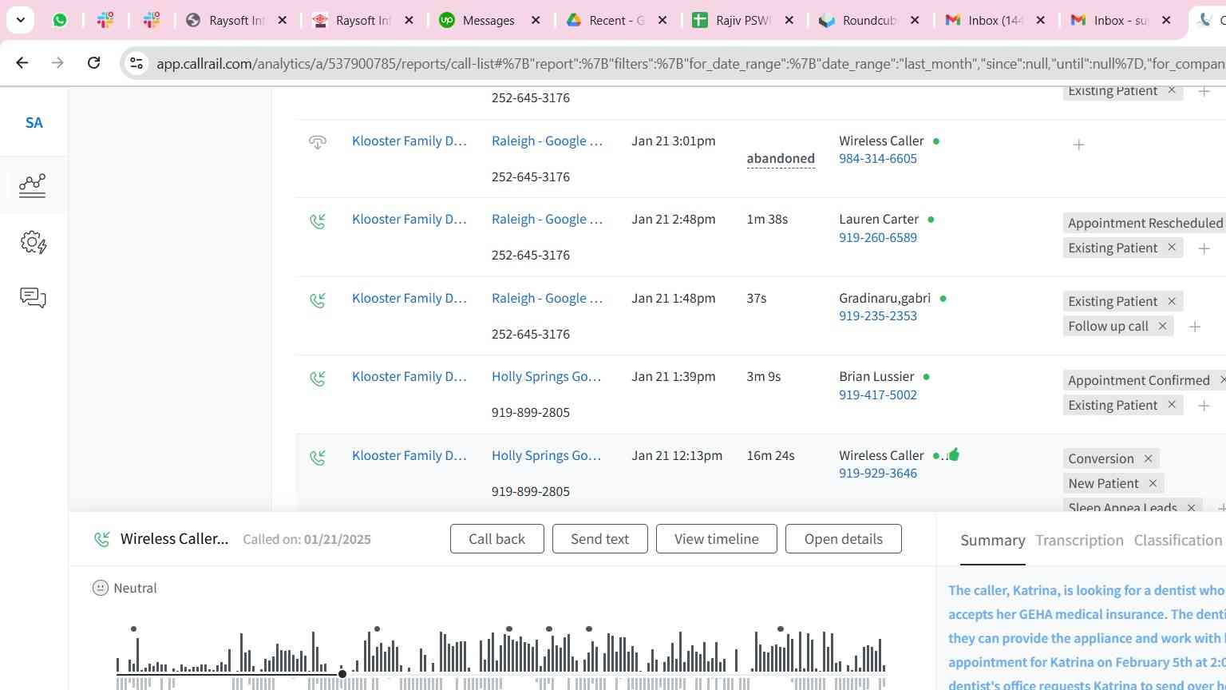This screenshot has height=690, width=1226.
Task: Click inbound call icon for Brian Lussier row
Action: pos(318,378)
